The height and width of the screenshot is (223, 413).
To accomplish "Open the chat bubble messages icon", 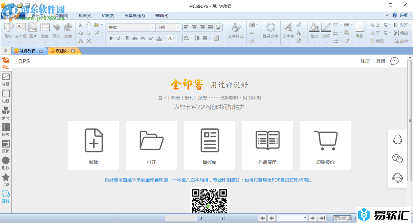I will (394, 61).
